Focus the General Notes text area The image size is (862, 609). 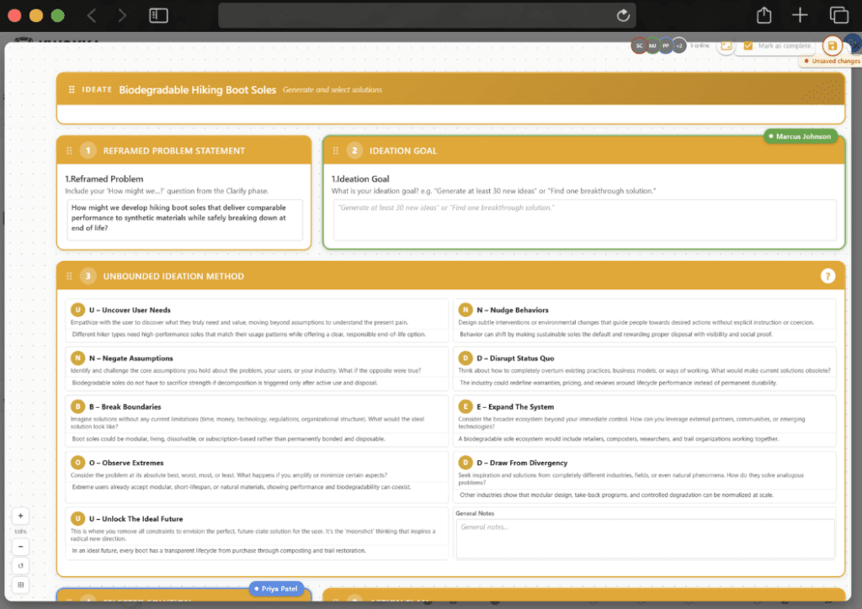point(645,538)
